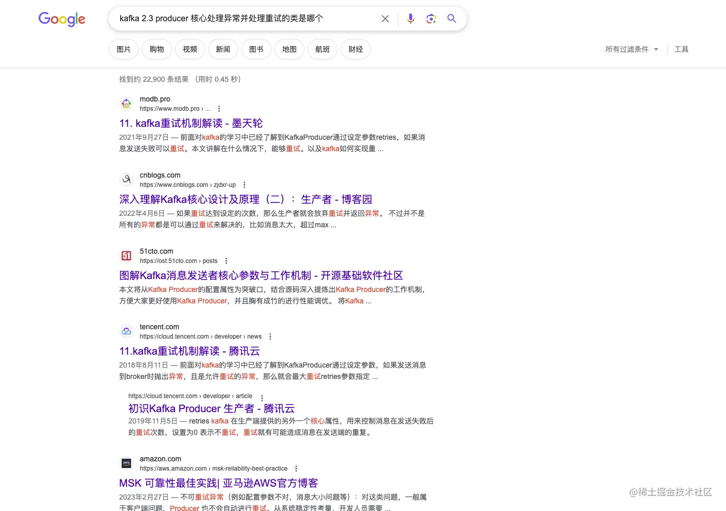This screenshot has width=726, height=511.
Task: Select the 财经 filter tab
Action: [x=355, y=49]
